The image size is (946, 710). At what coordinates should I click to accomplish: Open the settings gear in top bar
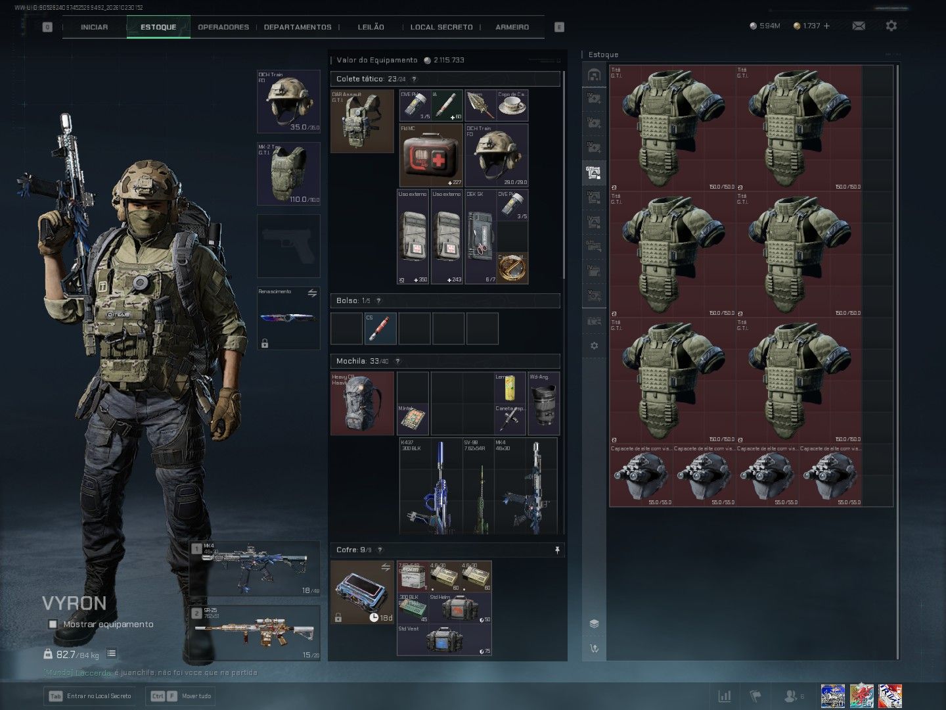tap(891, 26)
